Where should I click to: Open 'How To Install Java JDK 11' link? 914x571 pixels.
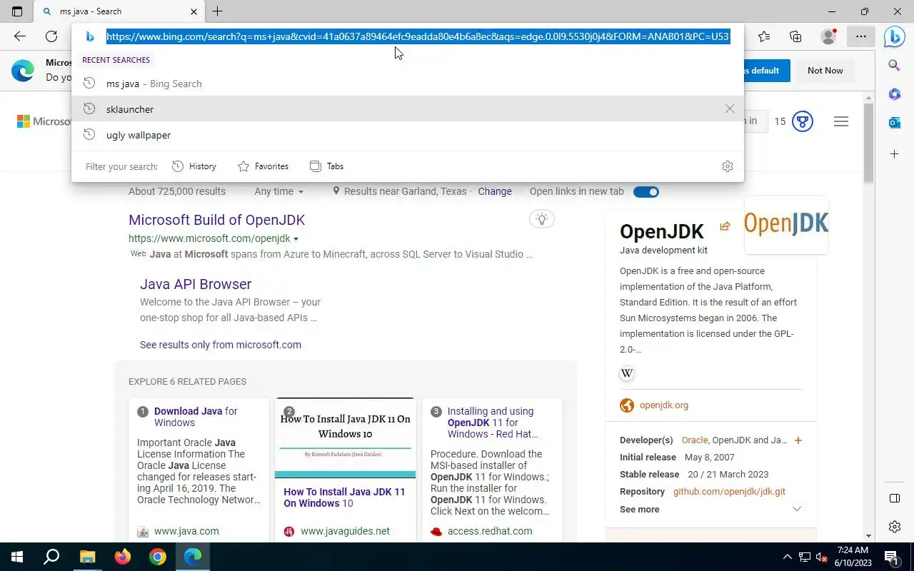point(344,497)
